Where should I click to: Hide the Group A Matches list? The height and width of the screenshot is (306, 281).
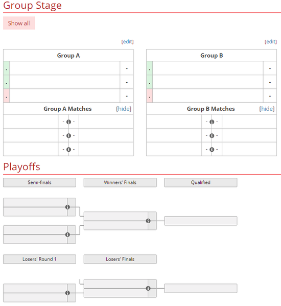[124, 109]
